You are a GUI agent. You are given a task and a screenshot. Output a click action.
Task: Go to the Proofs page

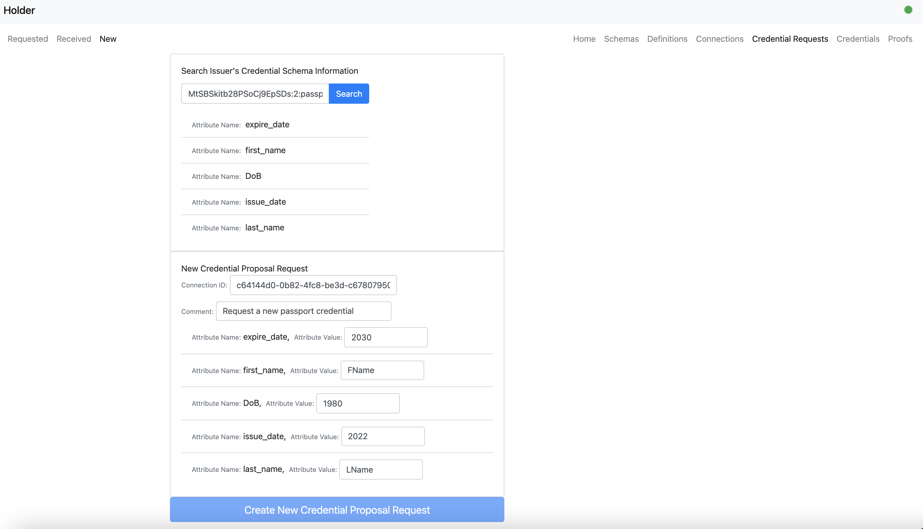pos(900,39)
